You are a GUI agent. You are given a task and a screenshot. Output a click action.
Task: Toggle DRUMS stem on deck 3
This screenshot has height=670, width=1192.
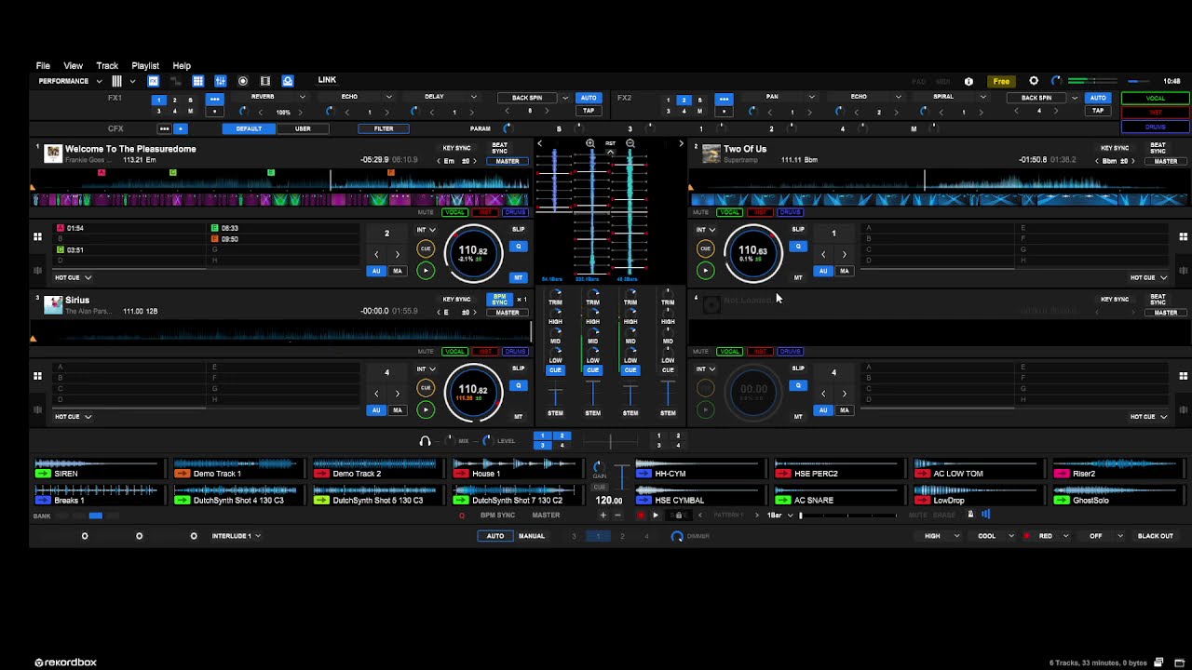(x=515, y=352)
